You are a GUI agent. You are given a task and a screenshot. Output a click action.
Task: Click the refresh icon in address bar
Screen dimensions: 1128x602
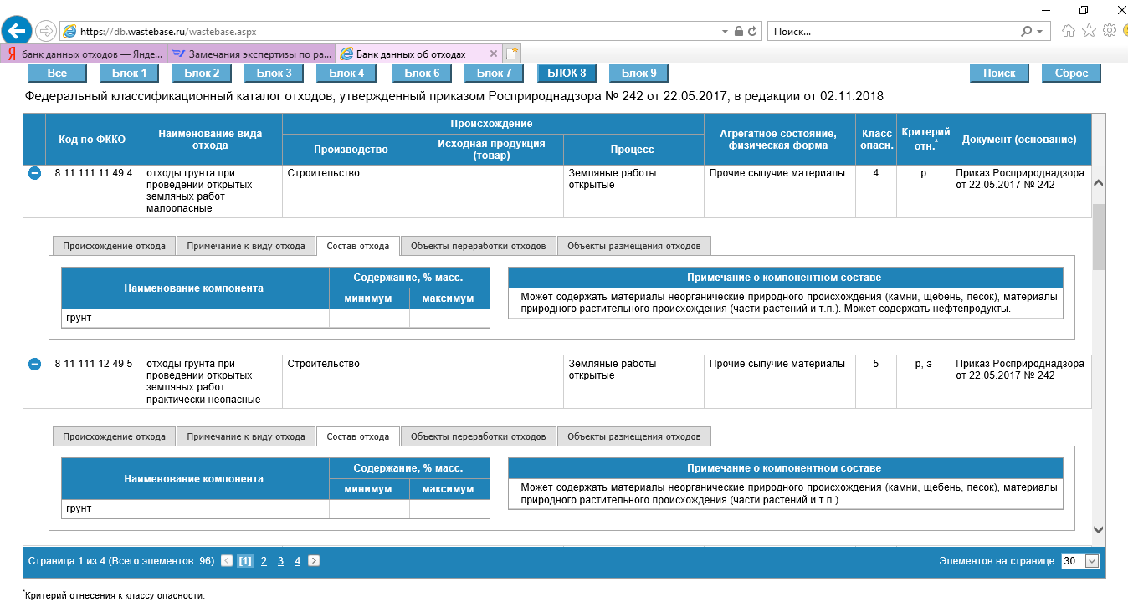click(753, 32)
